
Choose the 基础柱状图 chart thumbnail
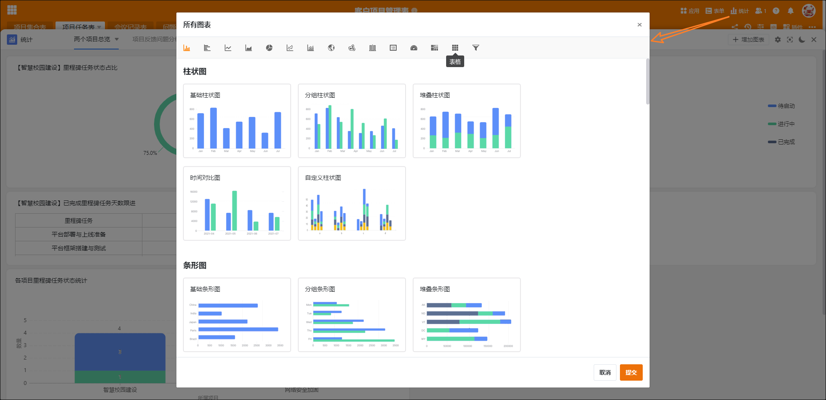coord(237,121)
